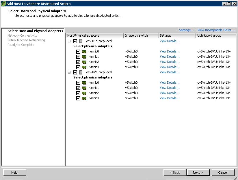The image size is (238, 180).
Task: Maximize the Add Host wizard window
Action: pyautogui.click(x=230, y=4)
